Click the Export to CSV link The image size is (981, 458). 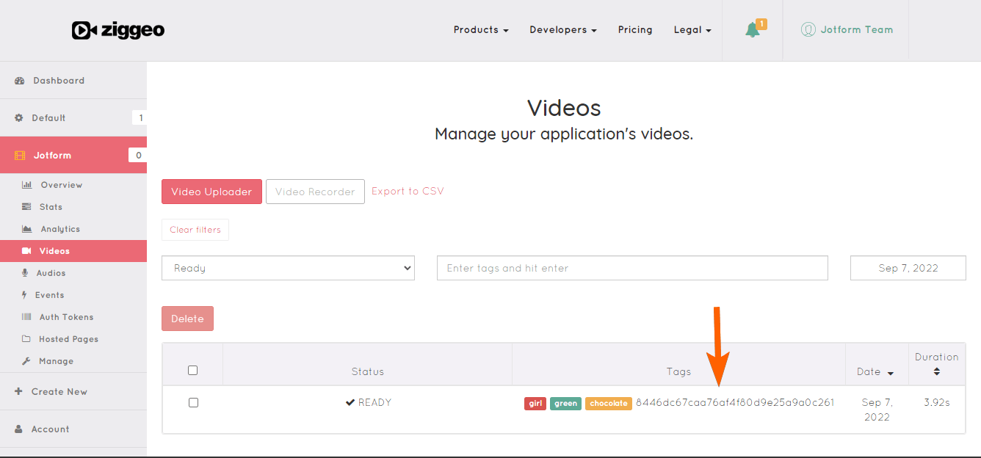pos(408,191)
